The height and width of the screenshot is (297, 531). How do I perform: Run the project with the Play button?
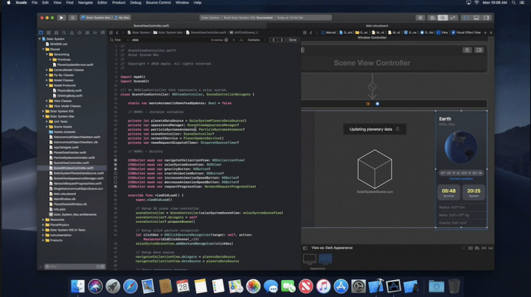(x=61, y=18)
